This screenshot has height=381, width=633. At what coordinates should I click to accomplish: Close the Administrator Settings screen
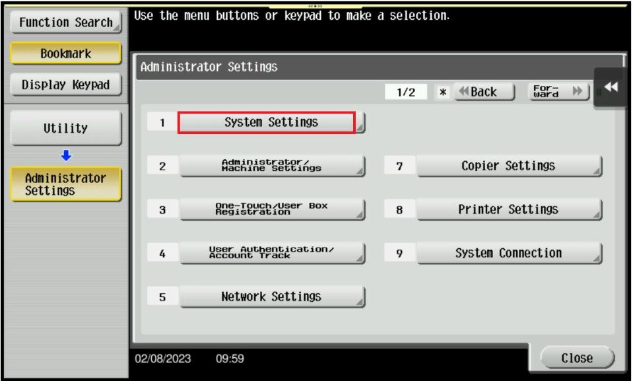click(576, 358)
